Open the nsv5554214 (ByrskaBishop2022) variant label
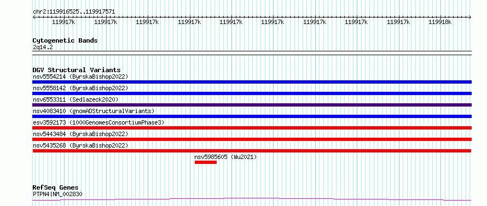The width and height of the screenshot is (487, 206). [80, 76]
